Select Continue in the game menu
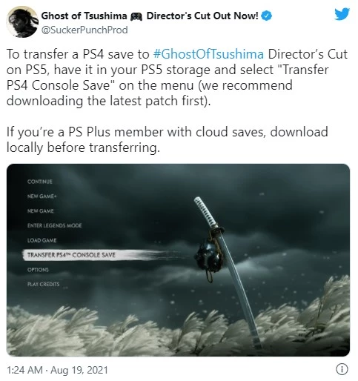 (40, 182)
